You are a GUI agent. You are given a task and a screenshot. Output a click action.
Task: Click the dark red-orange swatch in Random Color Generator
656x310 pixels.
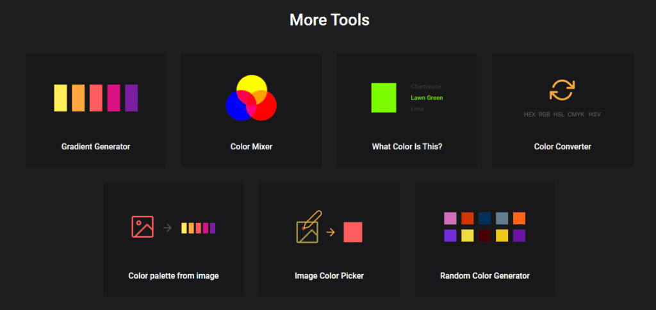coord(467,218)
